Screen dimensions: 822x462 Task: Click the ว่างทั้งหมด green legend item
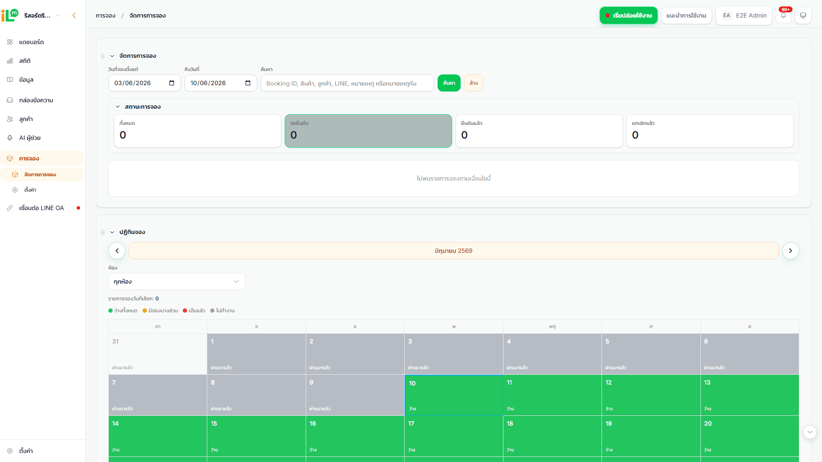[123, 311]
